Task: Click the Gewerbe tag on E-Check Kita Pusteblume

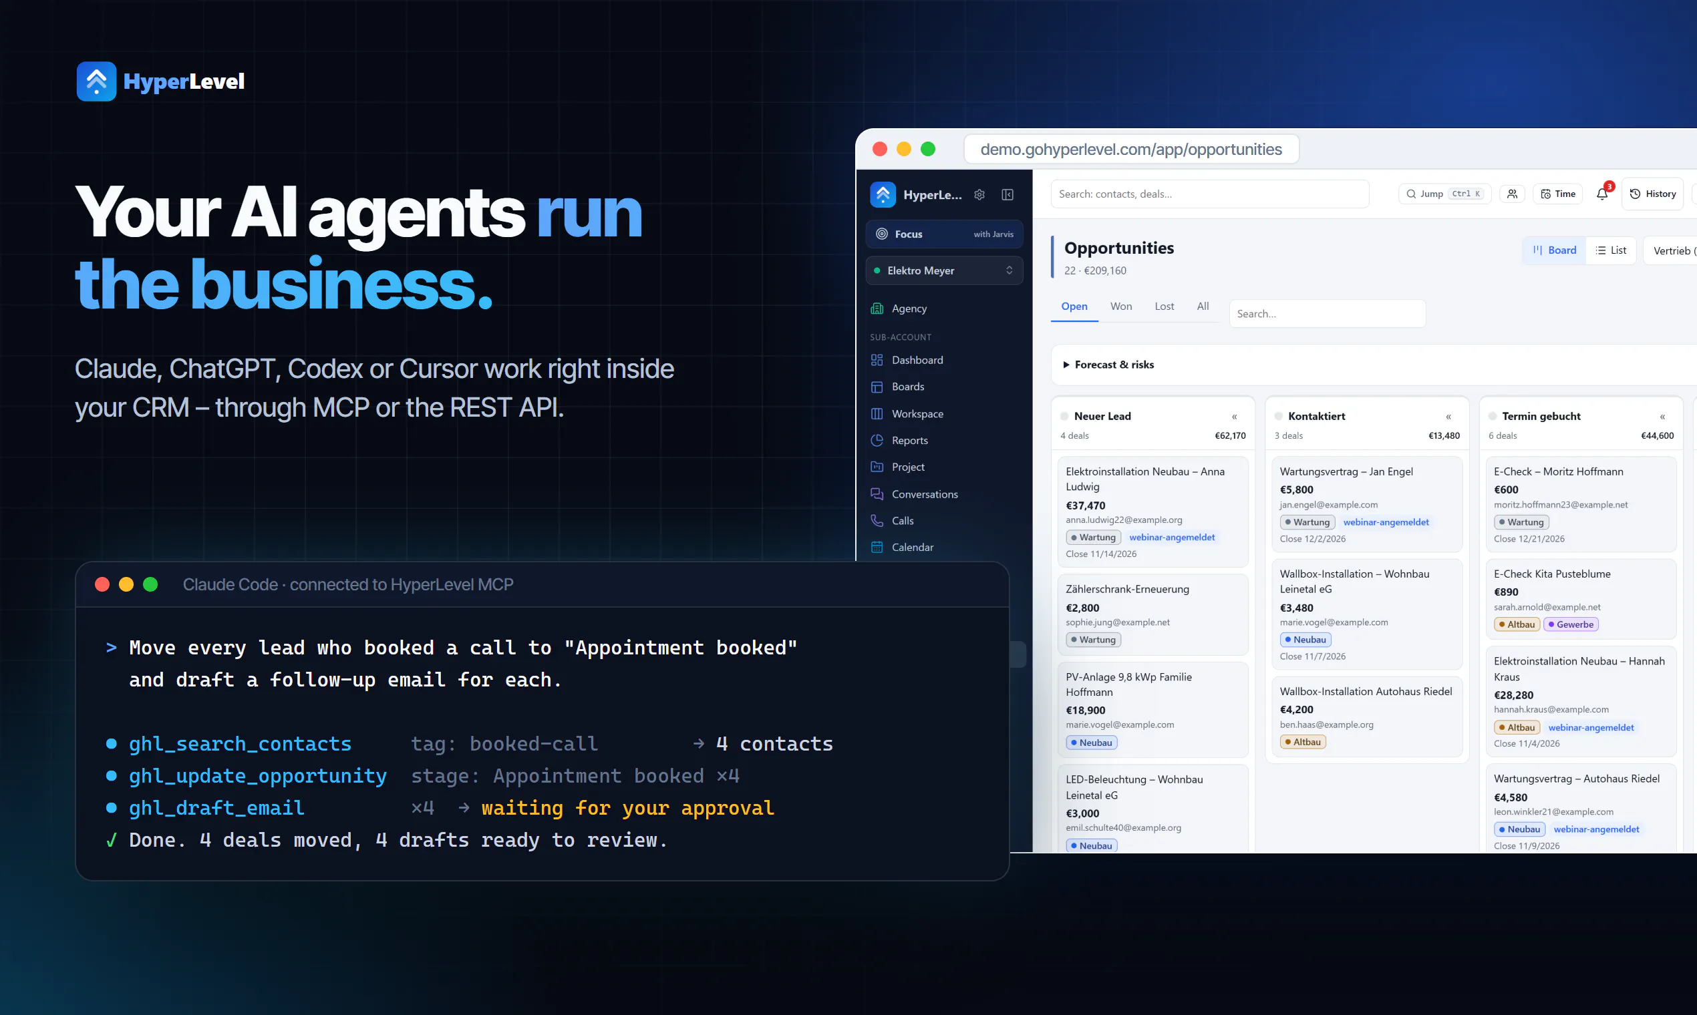Action: click(x=1571, y=624)
